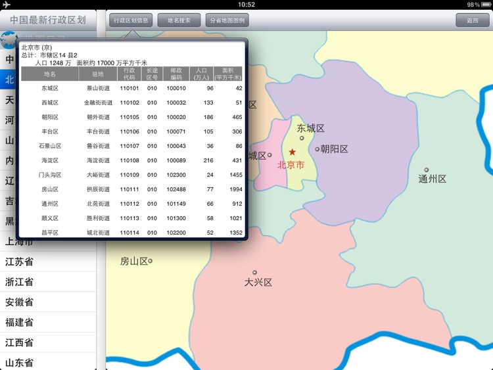Viewport: 493px width, 370px height.
Task: Click 金融街街道 cell in the table
Action: point(98,103)
